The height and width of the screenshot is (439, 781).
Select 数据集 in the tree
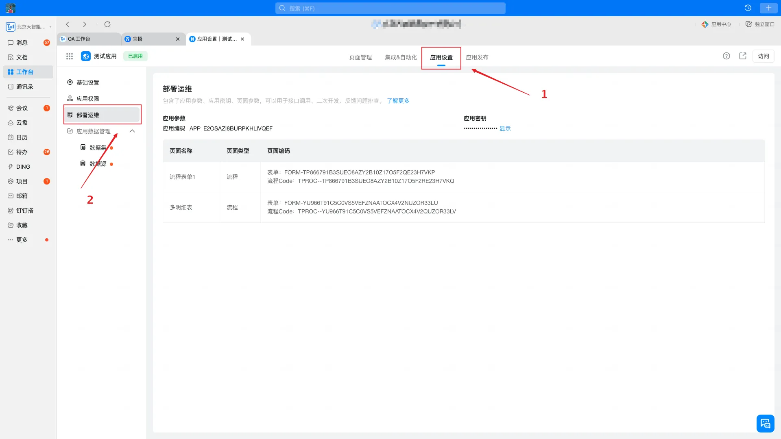pyautogui.click(x=98, y=148)
